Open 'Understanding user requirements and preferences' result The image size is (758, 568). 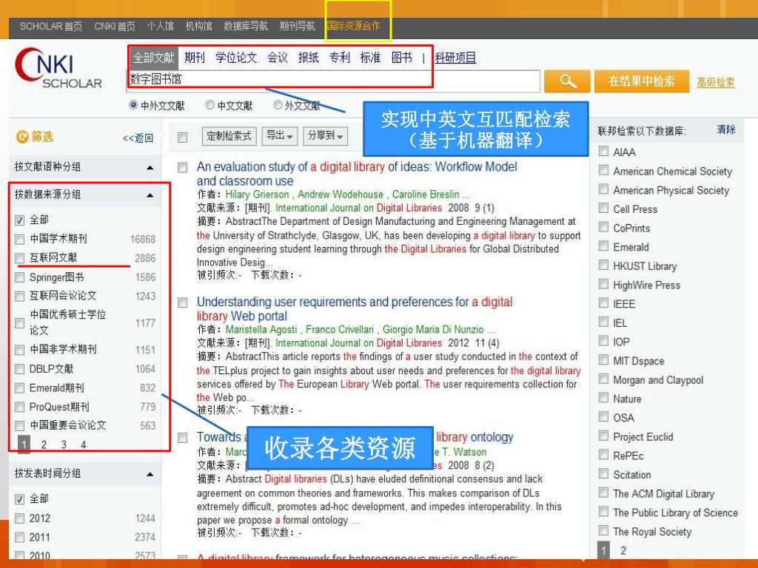pyautogui.click(x=355, y=309)
